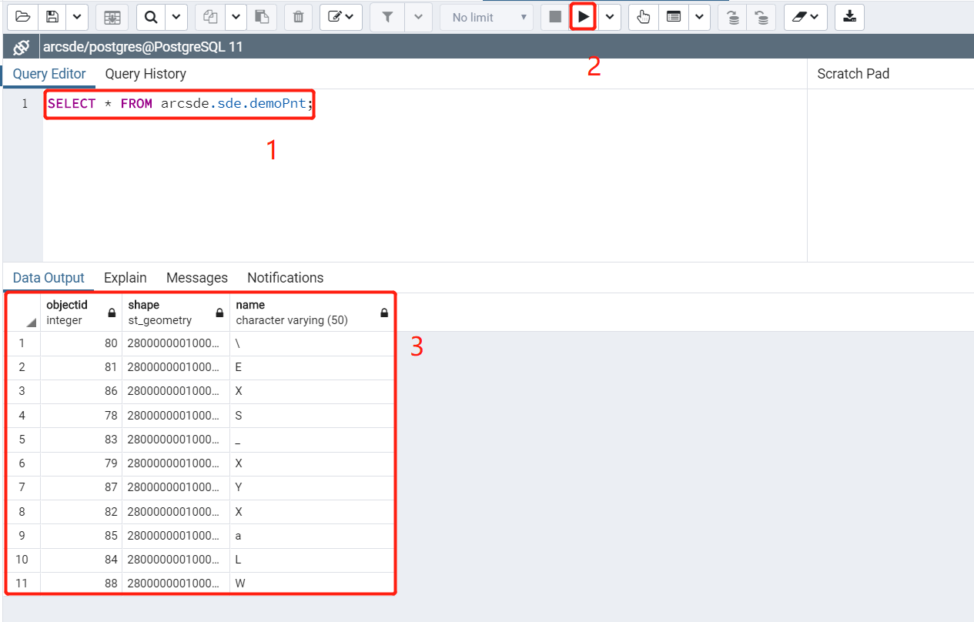The height and width of the screenshot is (622, 974).
Task: Click the Stop query button
Action: pos(555,16)
